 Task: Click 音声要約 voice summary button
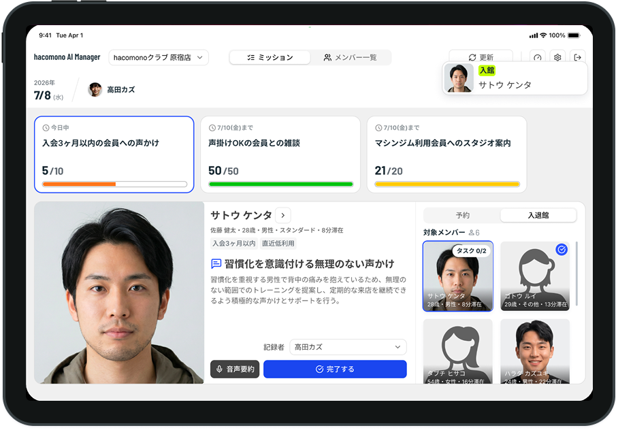[235, 369]
